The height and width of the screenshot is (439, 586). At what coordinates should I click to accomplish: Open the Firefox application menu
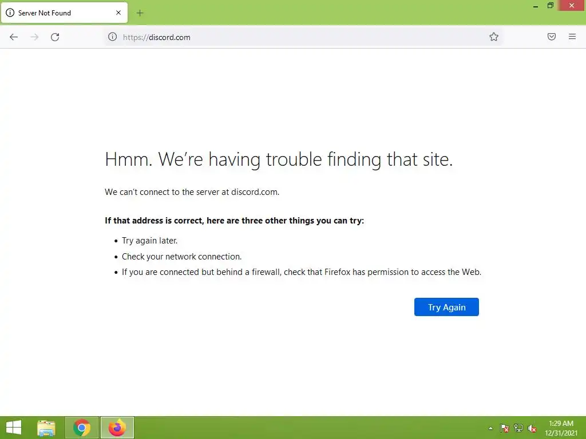point(572,37)
